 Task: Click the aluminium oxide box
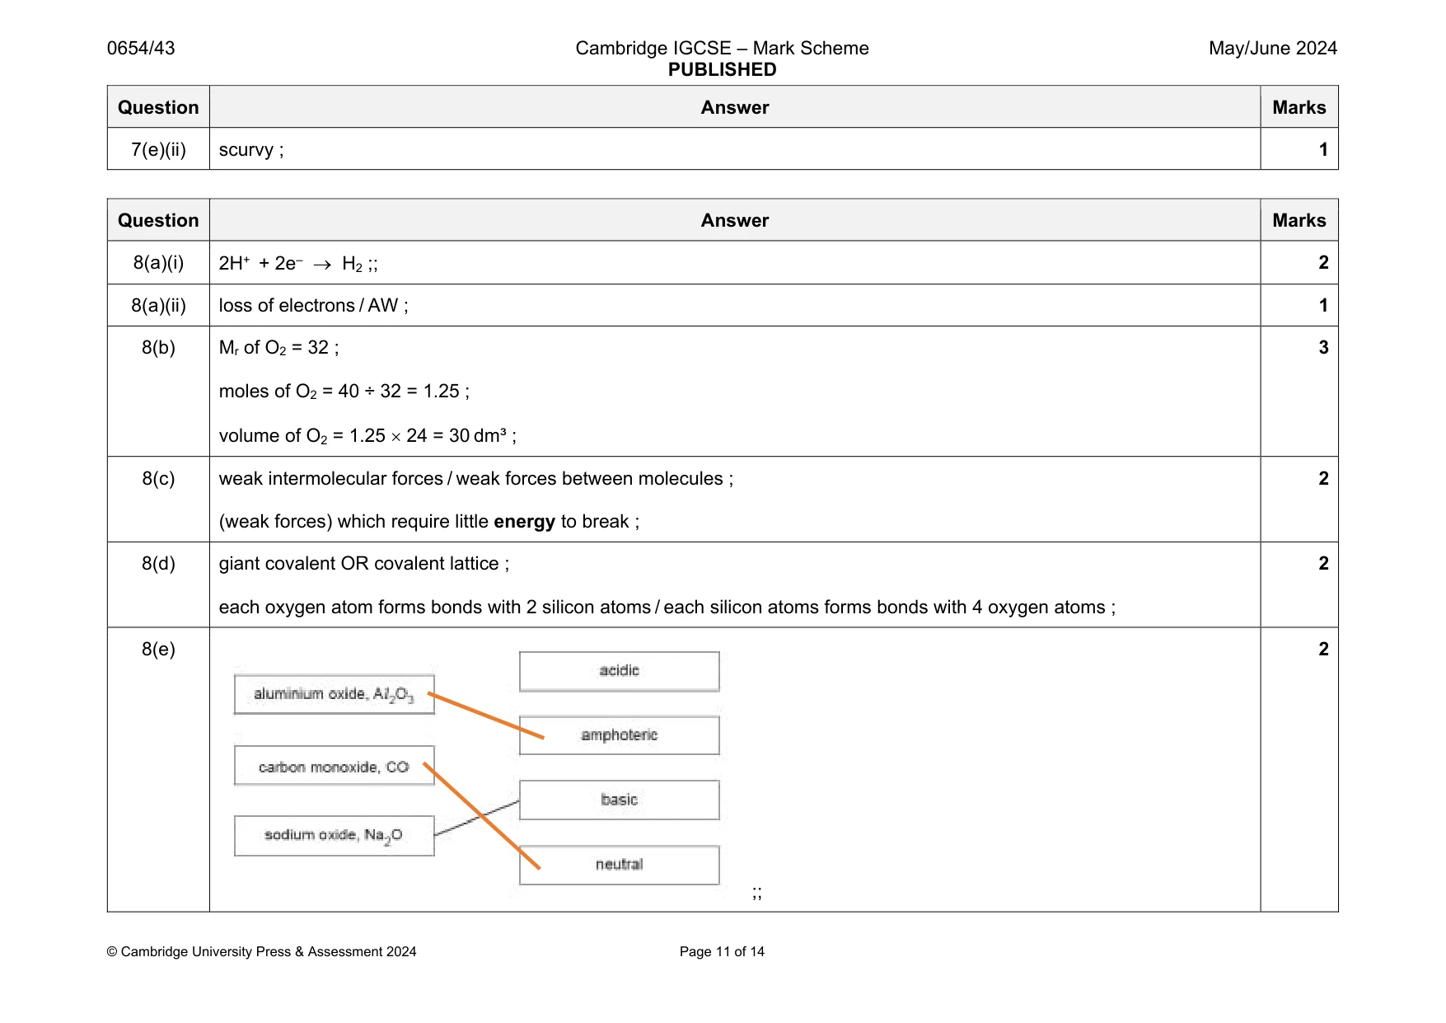click(x=334, y=694)
